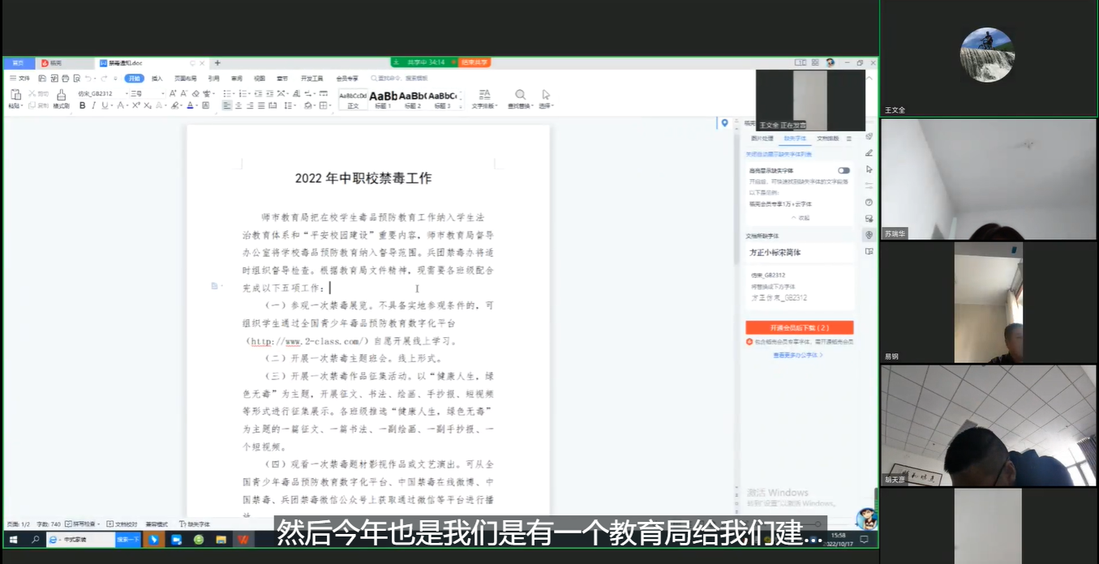
Task: Open File Explorer from the taskbar
Action: [x=221, y=539]
